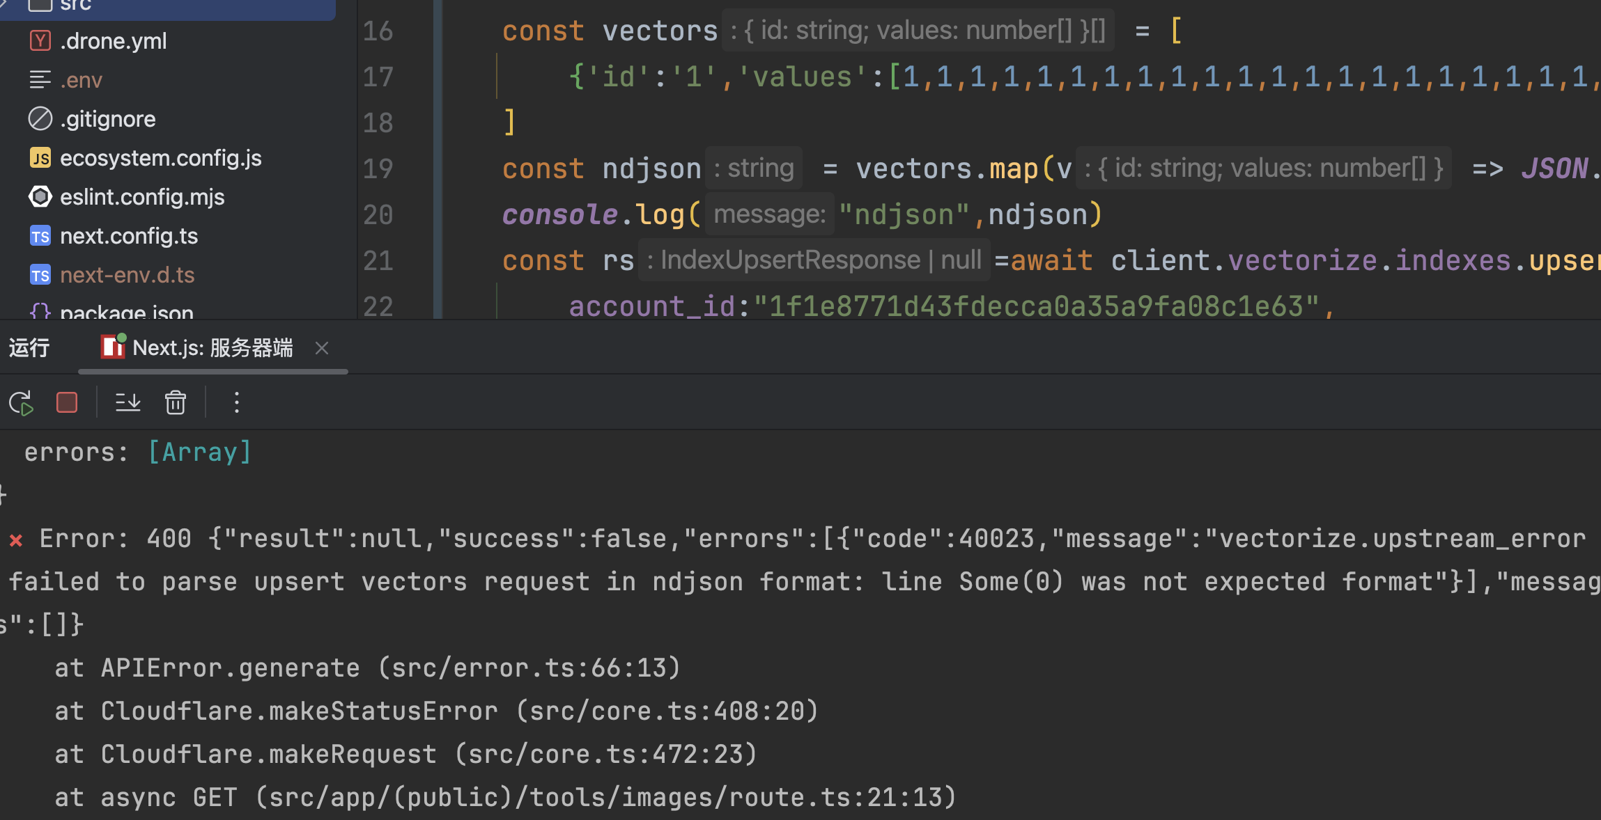
Task: Click line number 19 in gutter
Action: pyautogui.click(x=378, y=169)
